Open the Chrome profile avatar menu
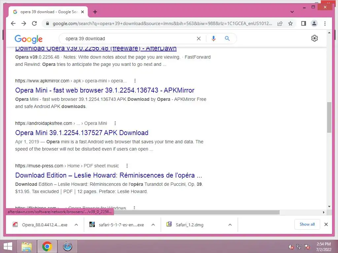This screenshot has width=338, height=253. click(x=314, y=23)
